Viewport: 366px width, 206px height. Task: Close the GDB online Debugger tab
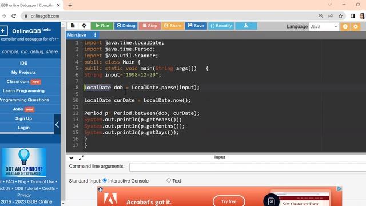(58, 5)
